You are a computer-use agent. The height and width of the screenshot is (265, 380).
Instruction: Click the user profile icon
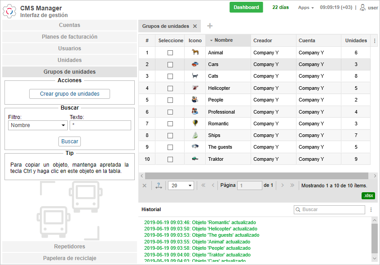[362, 8]
